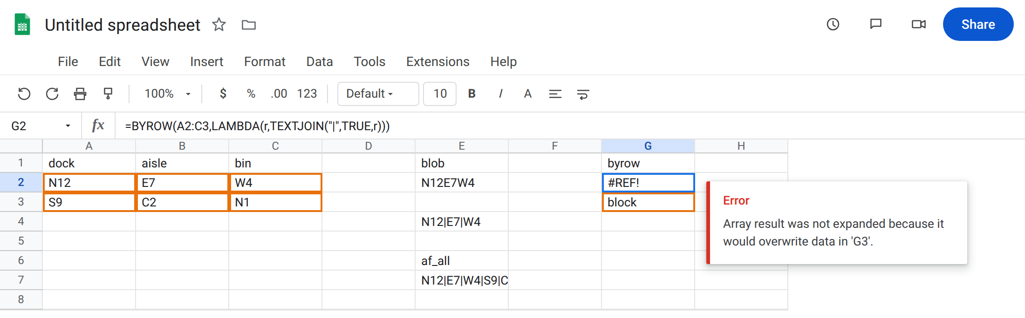Select cell containing 'S9'
Screen dimensions: 1025x318
89,202
